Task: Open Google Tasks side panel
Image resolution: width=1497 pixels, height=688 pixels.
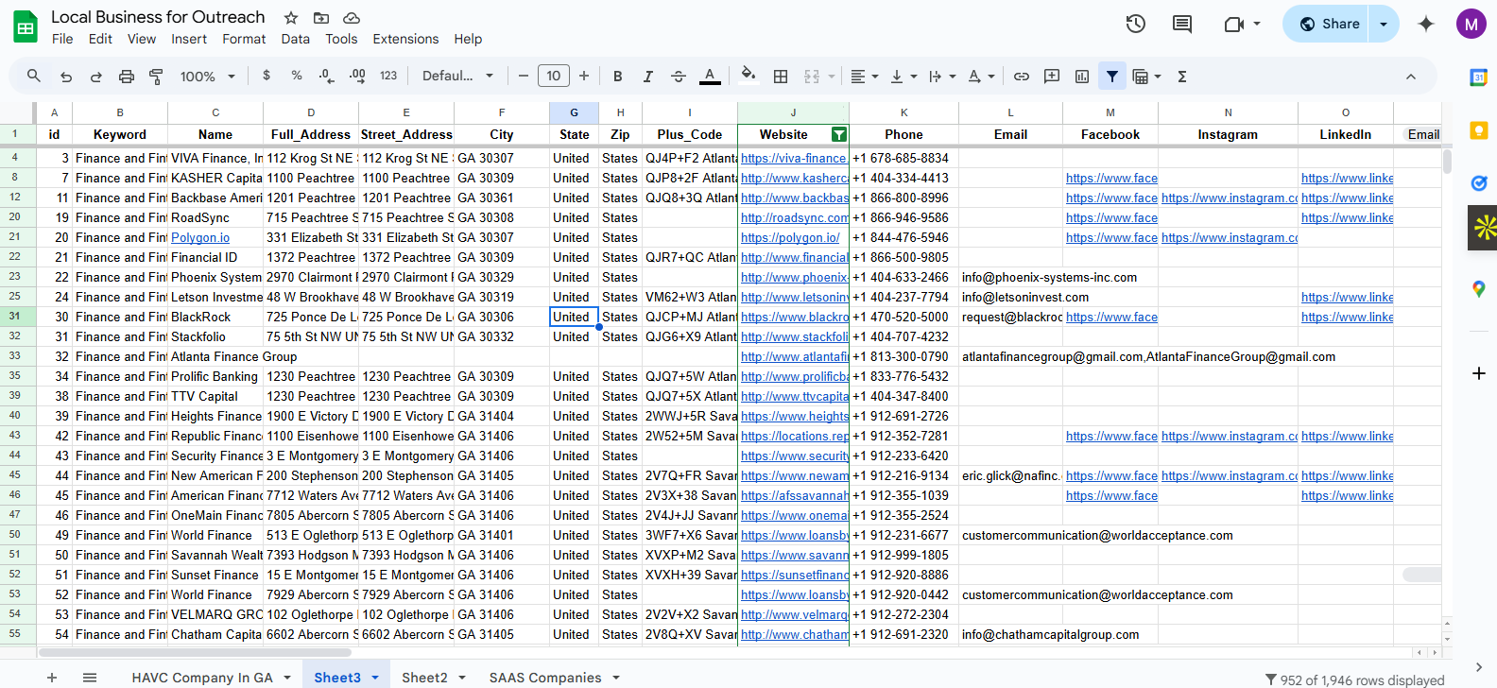Action: pos(1479,183)
